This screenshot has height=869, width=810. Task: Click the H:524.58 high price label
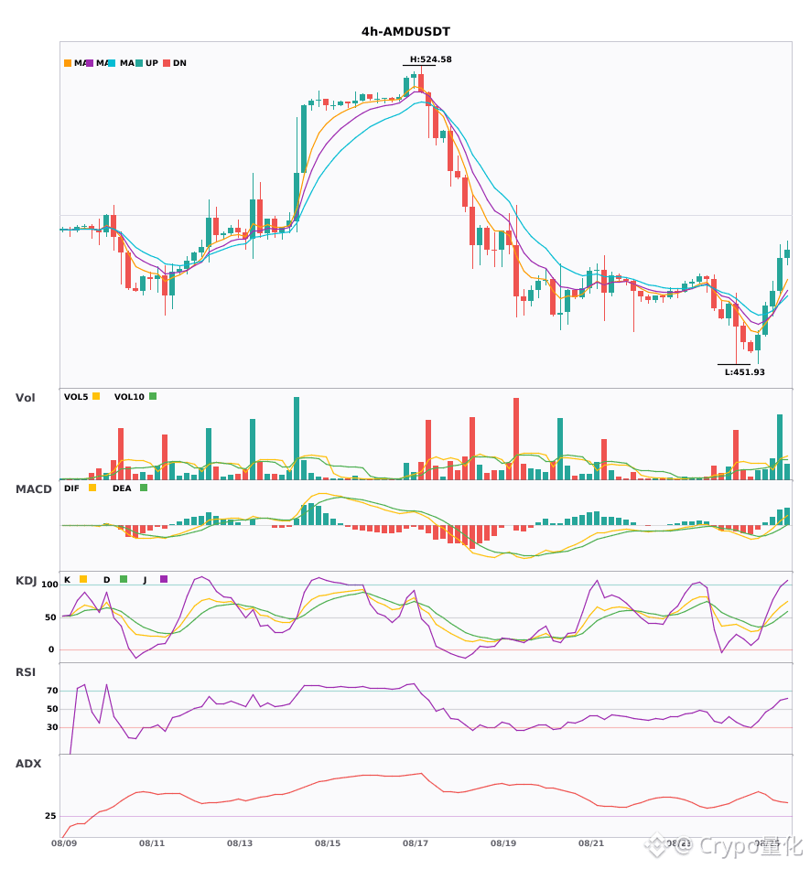pos(431,59)
